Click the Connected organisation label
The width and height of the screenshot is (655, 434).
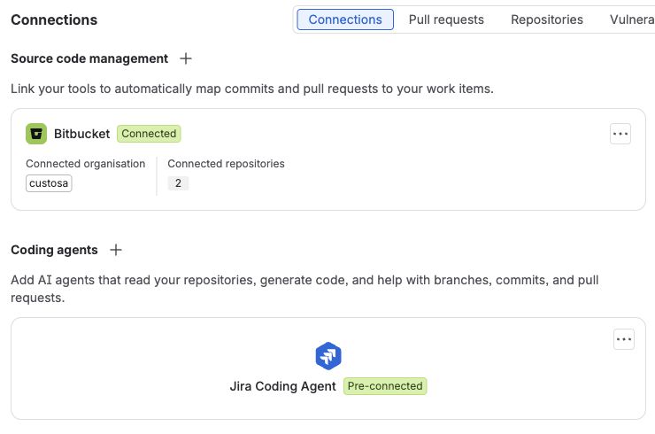click(x=86, y=164)
